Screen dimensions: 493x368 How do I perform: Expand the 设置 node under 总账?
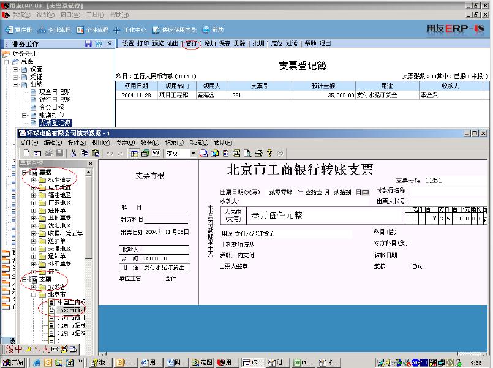click(x=15, y=69)
